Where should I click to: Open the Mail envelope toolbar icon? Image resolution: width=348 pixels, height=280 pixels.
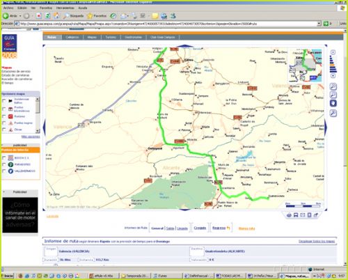(x=124, y=16)
